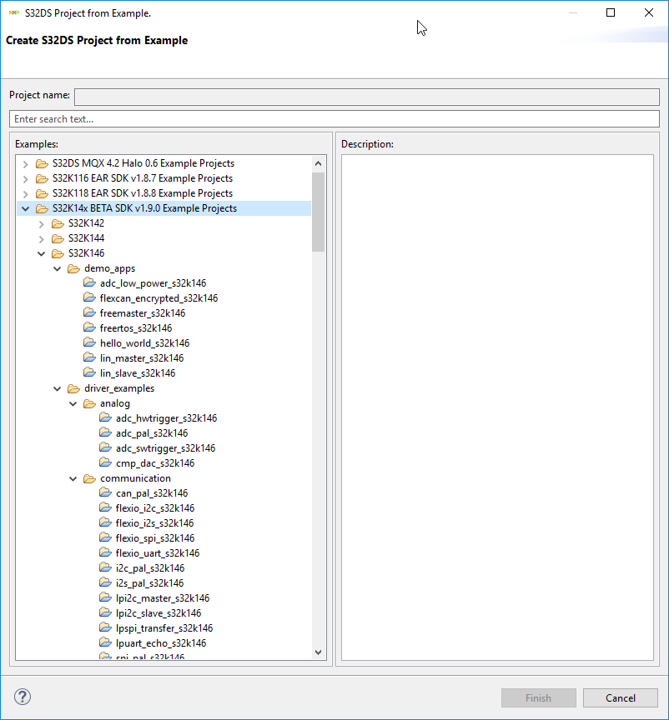Viewport: 669px width, 720px height.
Task: Collapse the communication folder arrow
Action: pos(73,479)
